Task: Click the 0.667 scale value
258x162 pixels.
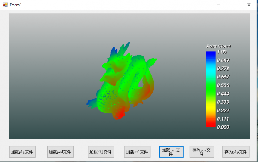Action: click(x=223, y=77)
